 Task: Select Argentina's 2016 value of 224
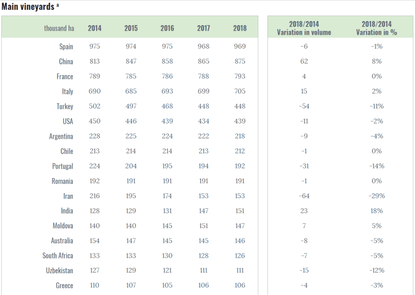tap(167, 136)
